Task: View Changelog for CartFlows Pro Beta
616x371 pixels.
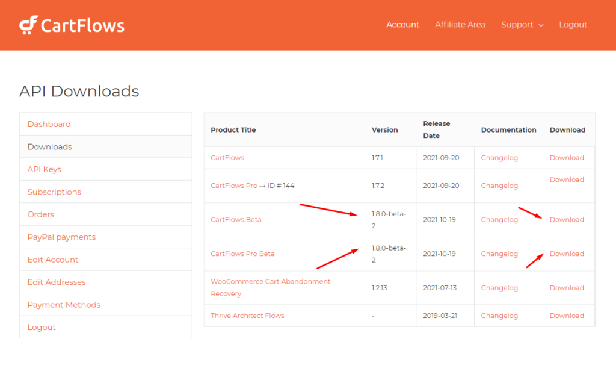Action: (499, 254)
